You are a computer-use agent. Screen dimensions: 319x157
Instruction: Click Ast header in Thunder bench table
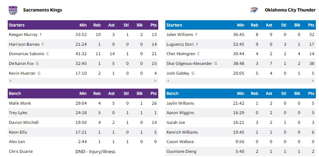[269, 94]
